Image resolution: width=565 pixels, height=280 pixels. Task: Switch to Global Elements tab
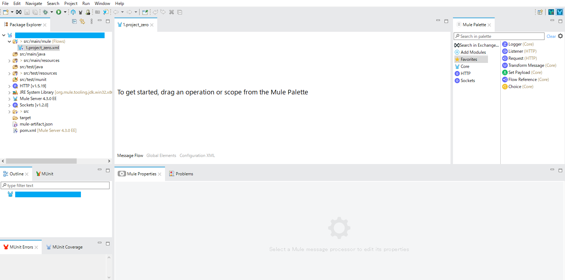(161, 156)
